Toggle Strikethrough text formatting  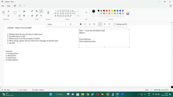(x=94, y=24)
